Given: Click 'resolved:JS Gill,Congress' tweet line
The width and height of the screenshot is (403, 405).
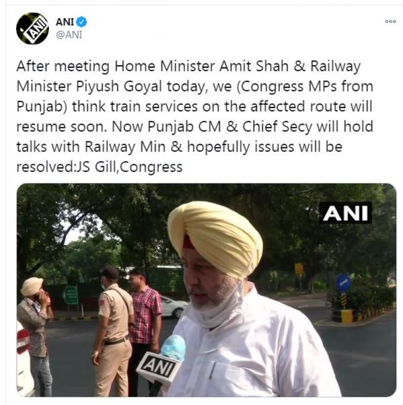Looking at the screenshot, I should (99, 167).
